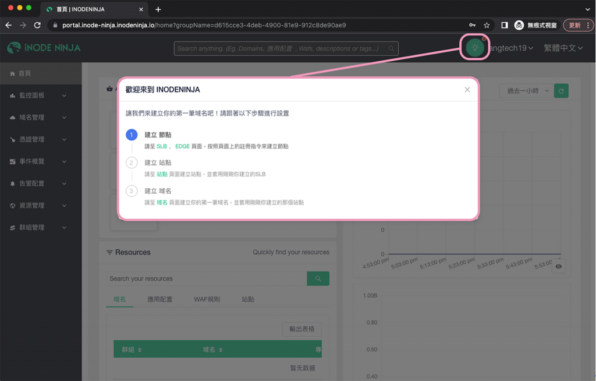Open the 過去一小時 time range dropdown

tap(526, 91)
